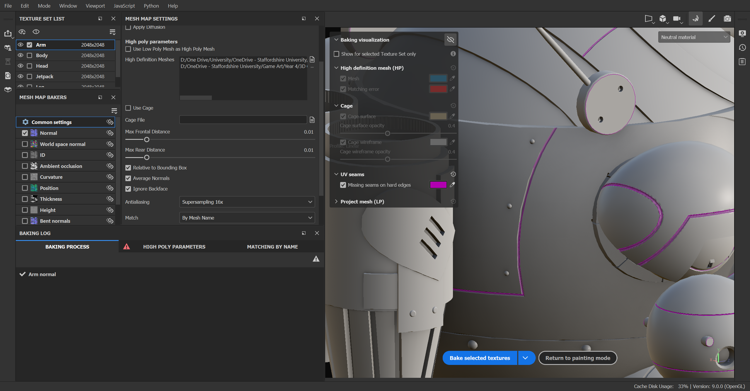Screen dimensions: 750x391
Task: Click the Max Rear Distance slider handle
Action: click(x=147, y=157)
